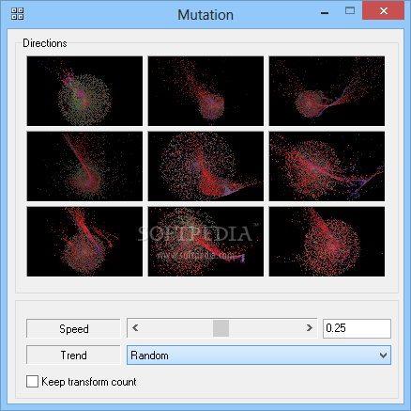Screen dimensions: 411x411
Task: Click the speed slider's left arrow
Action: coord(135,328)
